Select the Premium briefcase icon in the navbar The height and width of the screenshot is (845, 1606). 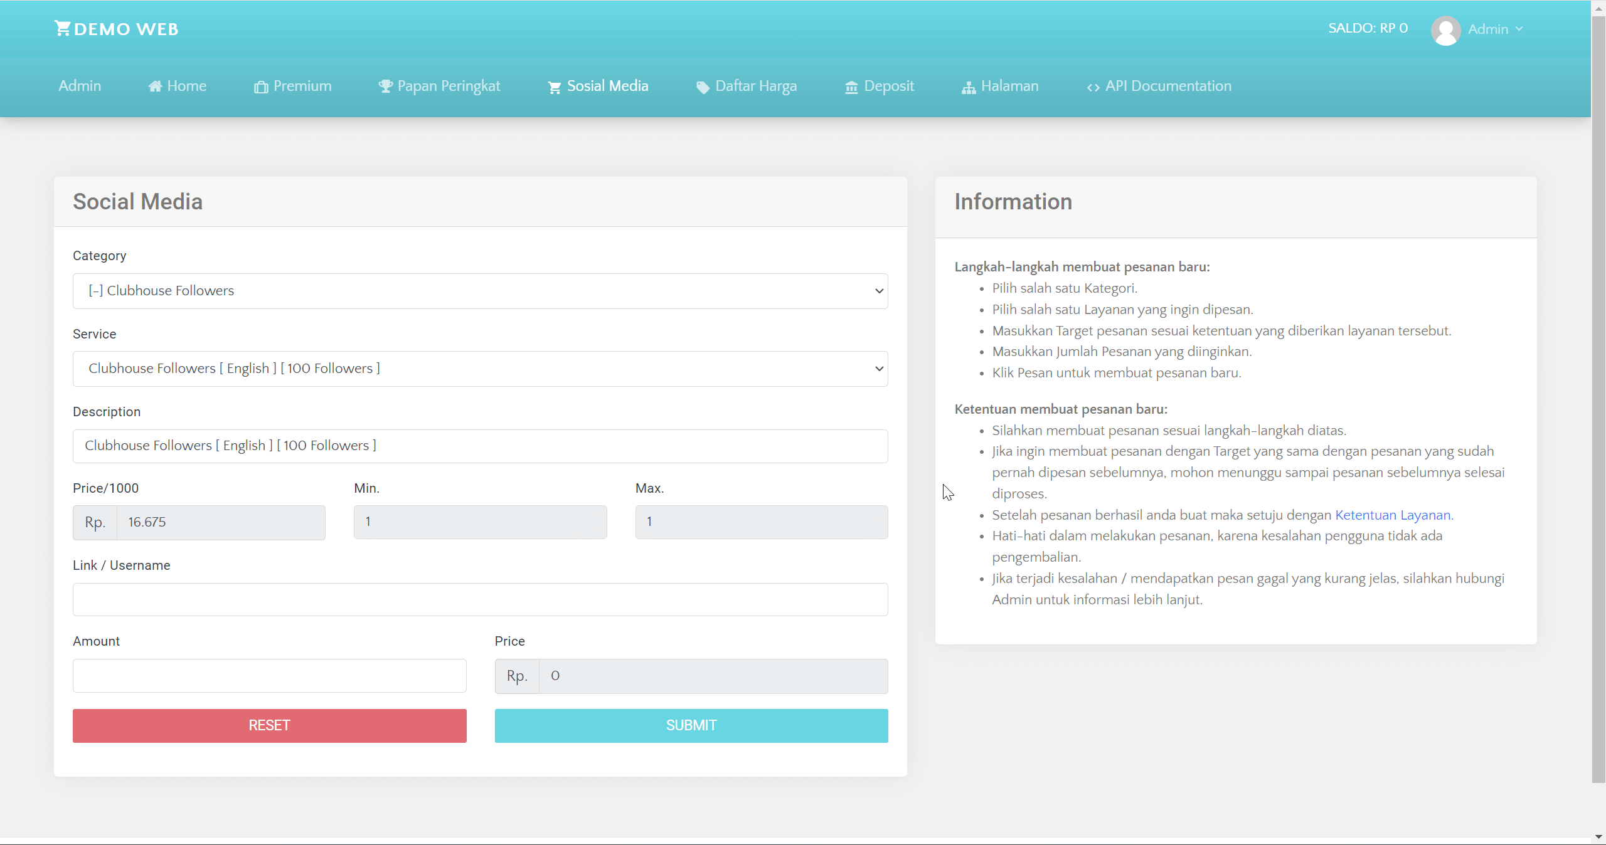click(x=261, y=87)
